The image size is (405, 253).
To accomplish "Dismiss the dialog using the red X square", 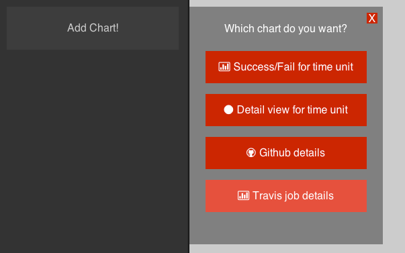I will (372, 18).
